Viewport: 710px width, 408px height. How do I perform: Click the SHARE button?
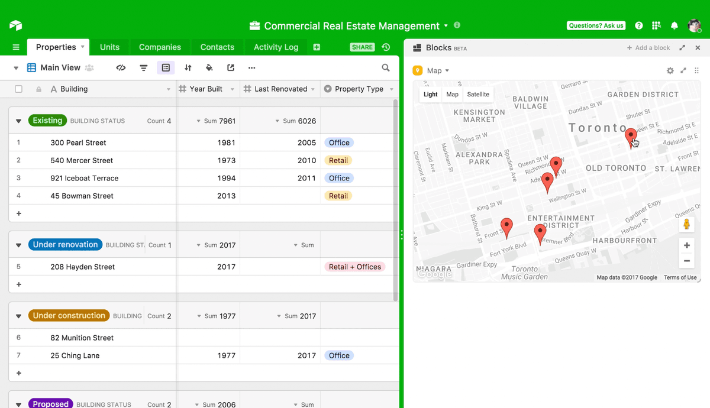pyautogui.click(x=362, y=47)
